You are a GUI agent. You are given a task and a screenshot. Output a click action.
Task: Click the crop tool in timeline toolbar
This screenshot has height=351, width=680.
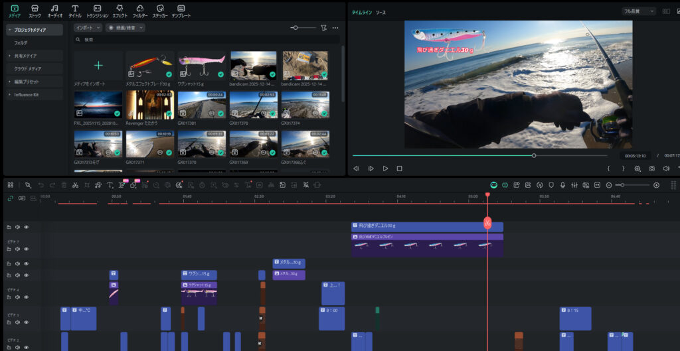point(86,185)
